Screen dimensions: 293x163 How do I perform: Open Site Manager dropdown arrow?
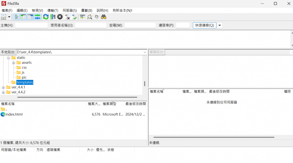point(9,17)
